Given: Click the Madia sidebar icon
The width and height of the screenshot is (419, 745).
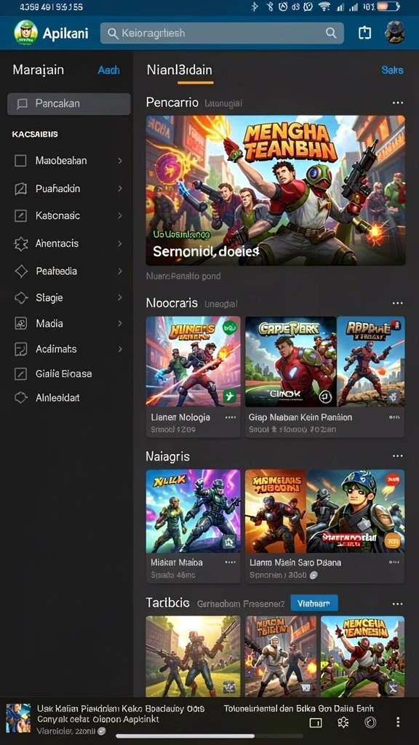Looking at the screenshot, I should pos(20,324).
